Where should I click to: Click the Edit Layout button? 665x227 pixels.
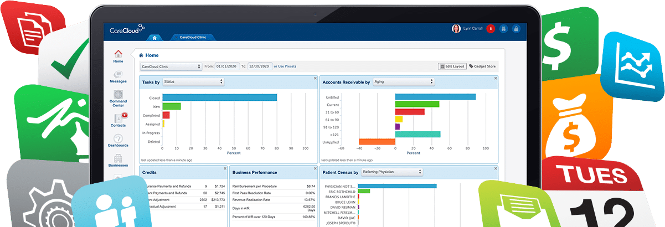(452, 66)
